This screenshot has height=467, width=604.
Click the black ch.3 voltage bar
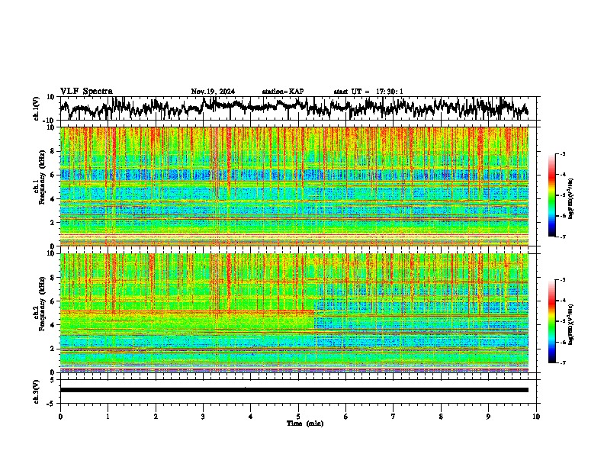pyautogui.click(x=294, y=390)
